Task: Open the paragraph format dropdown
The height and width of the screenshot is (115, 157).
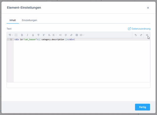Action: [x=11, y=35]
